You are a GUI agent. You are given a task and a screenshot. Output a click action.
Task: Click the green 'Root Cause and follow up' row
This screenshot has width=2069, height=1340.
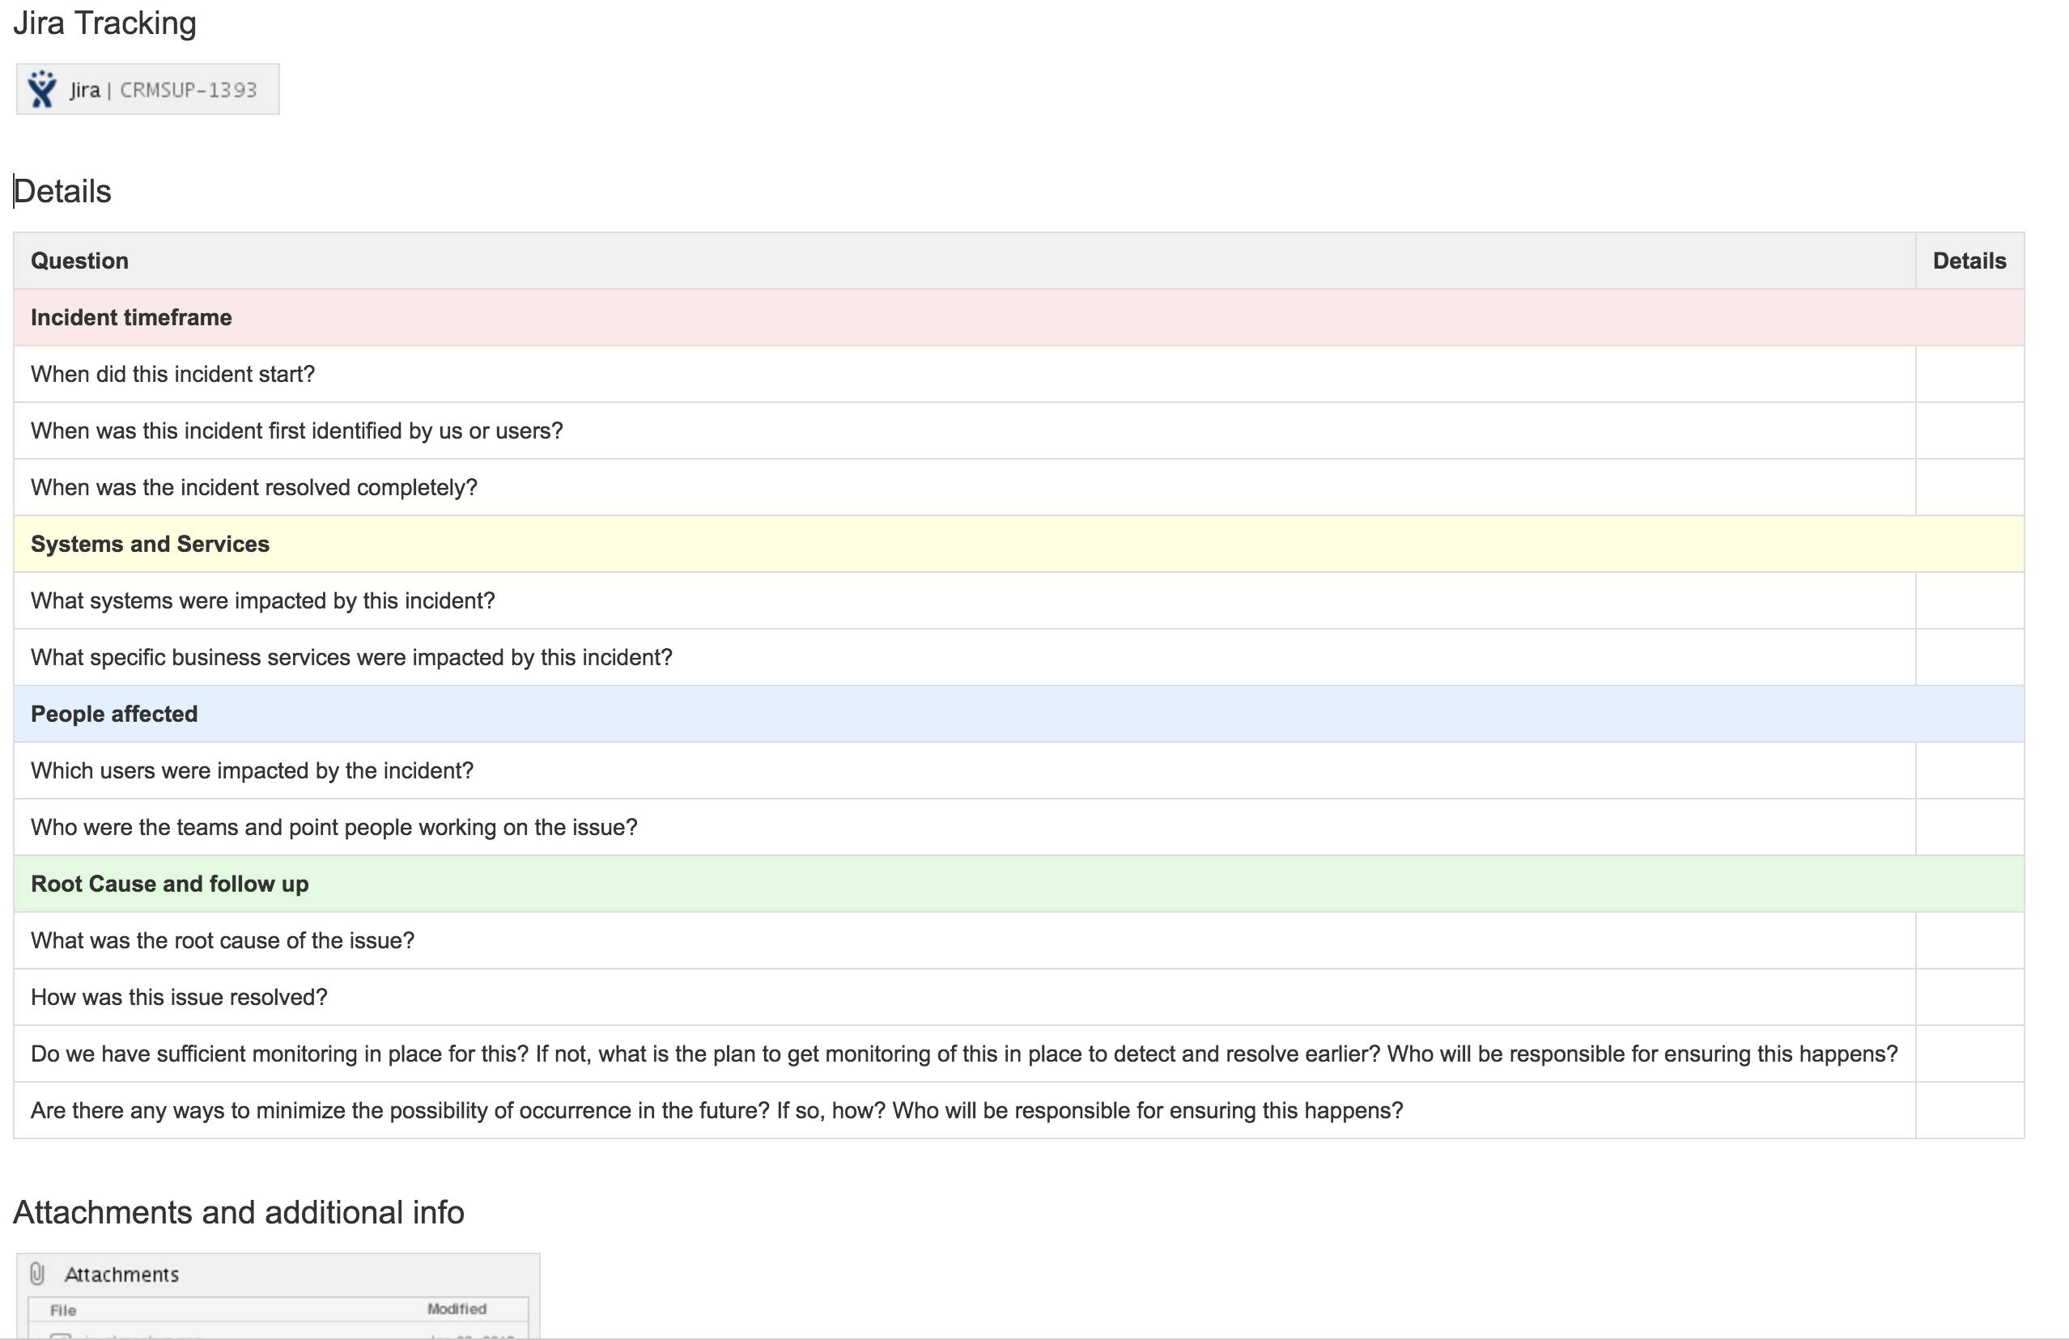169,884
